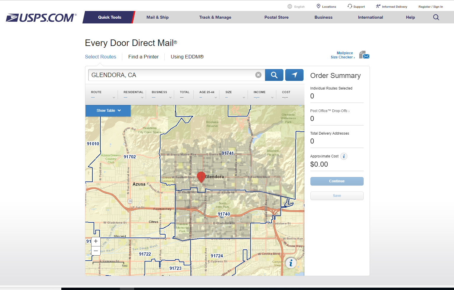This screenshot has height=290, width=454.
Task: Expand the AGE 25-44 filter dropdown
Action: tap(216, 98)
